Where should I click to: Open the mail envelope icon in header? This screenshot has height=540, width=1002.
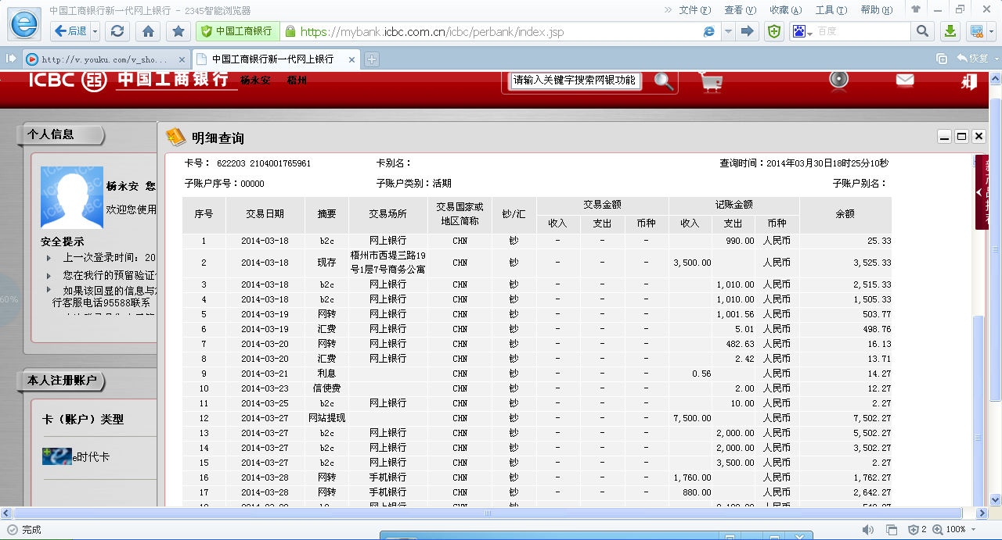coord(905,80)
